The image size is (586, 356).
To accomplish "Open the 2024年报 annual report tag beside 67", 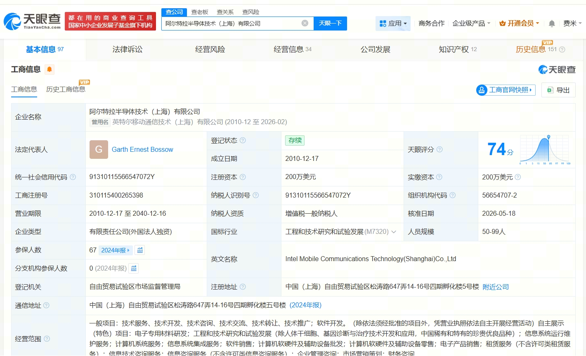I will point(116,250).
